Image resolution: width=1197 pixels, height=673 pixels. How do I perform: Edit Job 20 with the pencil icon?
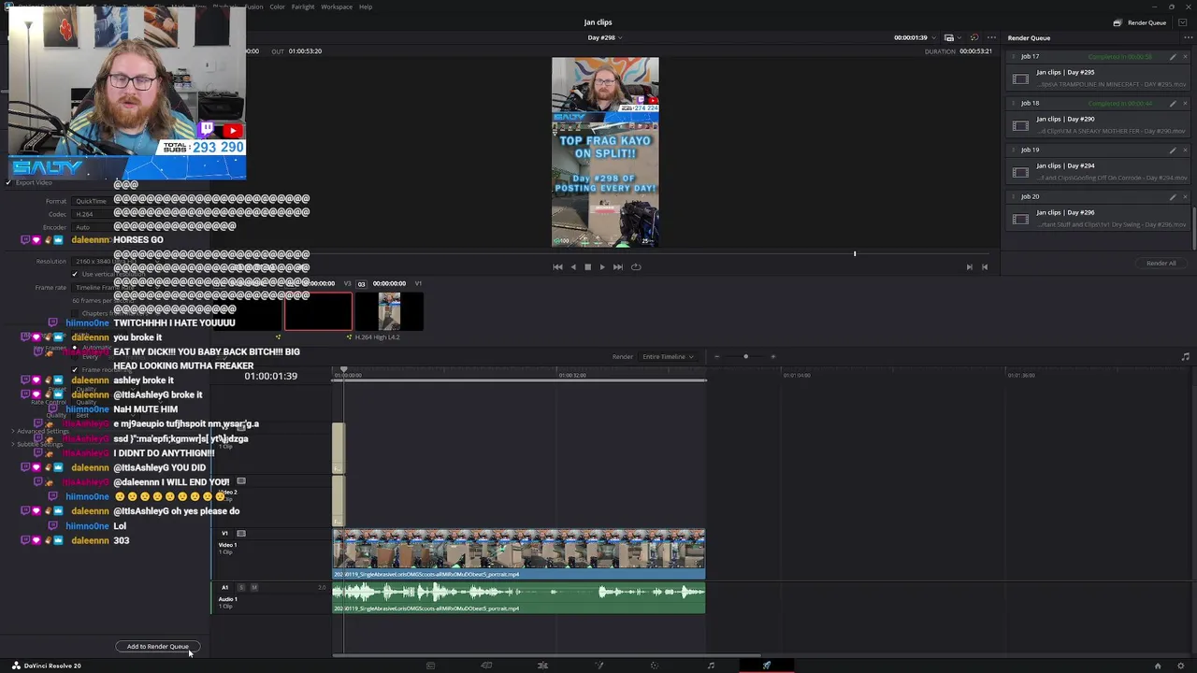click(x=1173, y=197)
